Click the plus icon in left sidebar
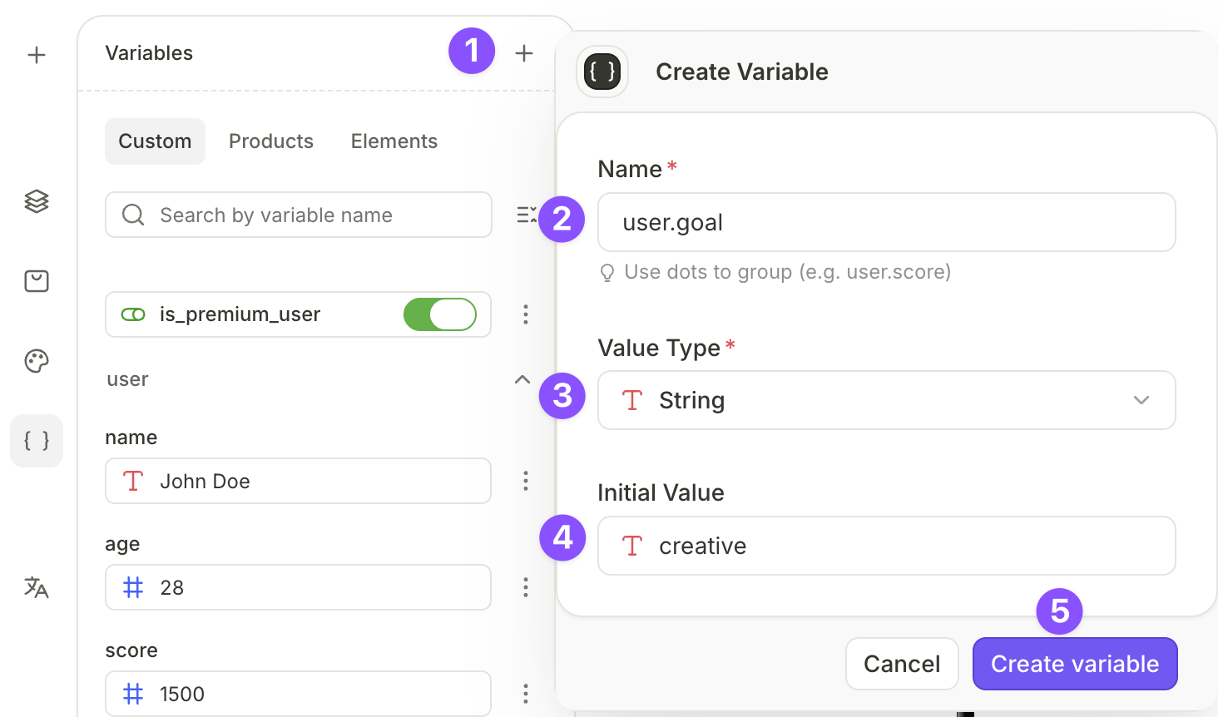This screenshot has height=717, width=1218. tap(37, 55)
